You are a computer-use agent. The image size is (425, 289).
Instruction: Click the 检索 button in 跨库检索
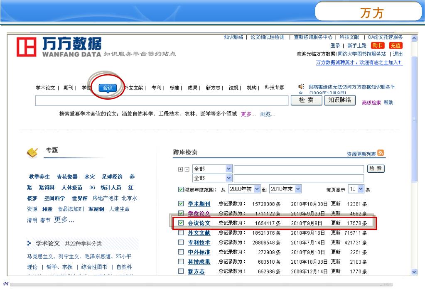[x=376, y=169]
